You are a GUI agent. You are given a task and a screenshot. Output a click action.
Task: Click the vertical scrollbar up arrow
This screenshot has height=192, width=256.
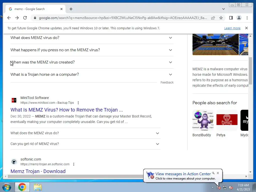click(x=250, y=36)
